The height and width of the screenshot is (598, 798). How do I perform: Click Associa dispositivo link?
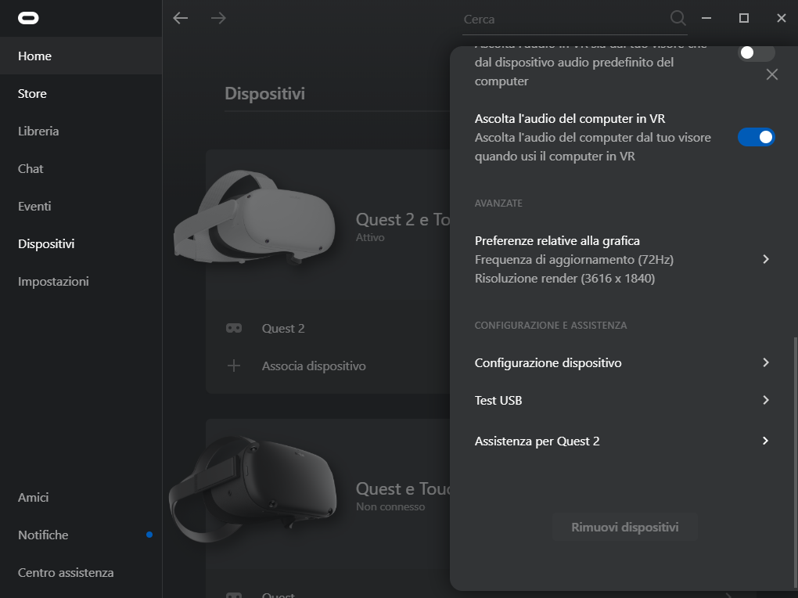[314, 366]
